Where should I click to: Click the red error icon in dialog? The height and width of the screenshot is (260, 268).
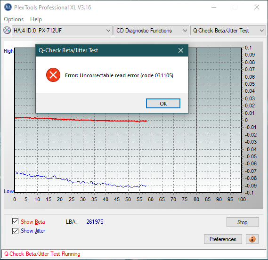tap(53, 75)
